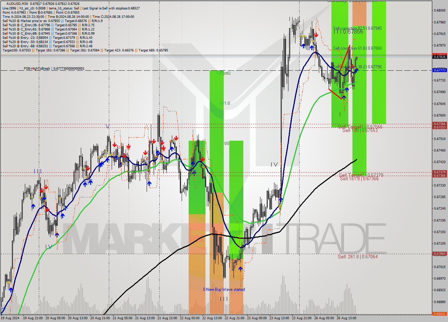Click the '23 Aug 13:00' time axis label

(x=279, y=318)
